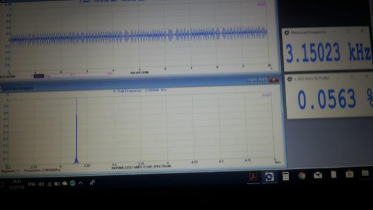Maximize the Measured Frequency window

(349, 31)
